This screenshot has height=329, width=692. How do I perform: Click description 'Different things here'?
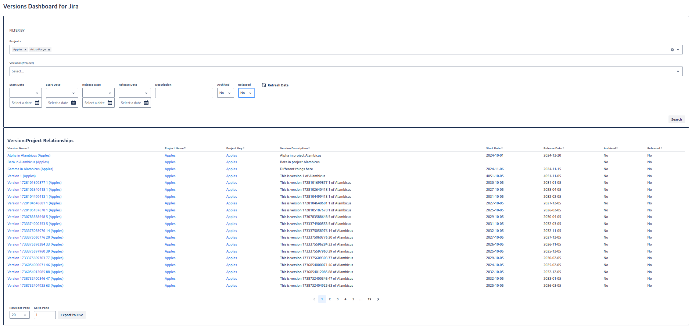coord(297,169)
